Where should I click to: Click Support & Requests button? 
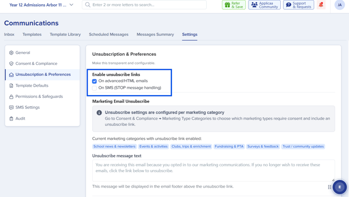(298, 5)
